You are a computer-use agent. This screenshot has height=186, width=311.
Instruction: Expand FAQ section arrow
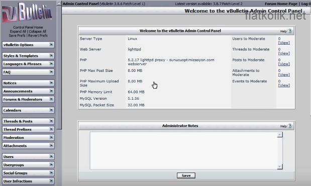pos(51,72)
